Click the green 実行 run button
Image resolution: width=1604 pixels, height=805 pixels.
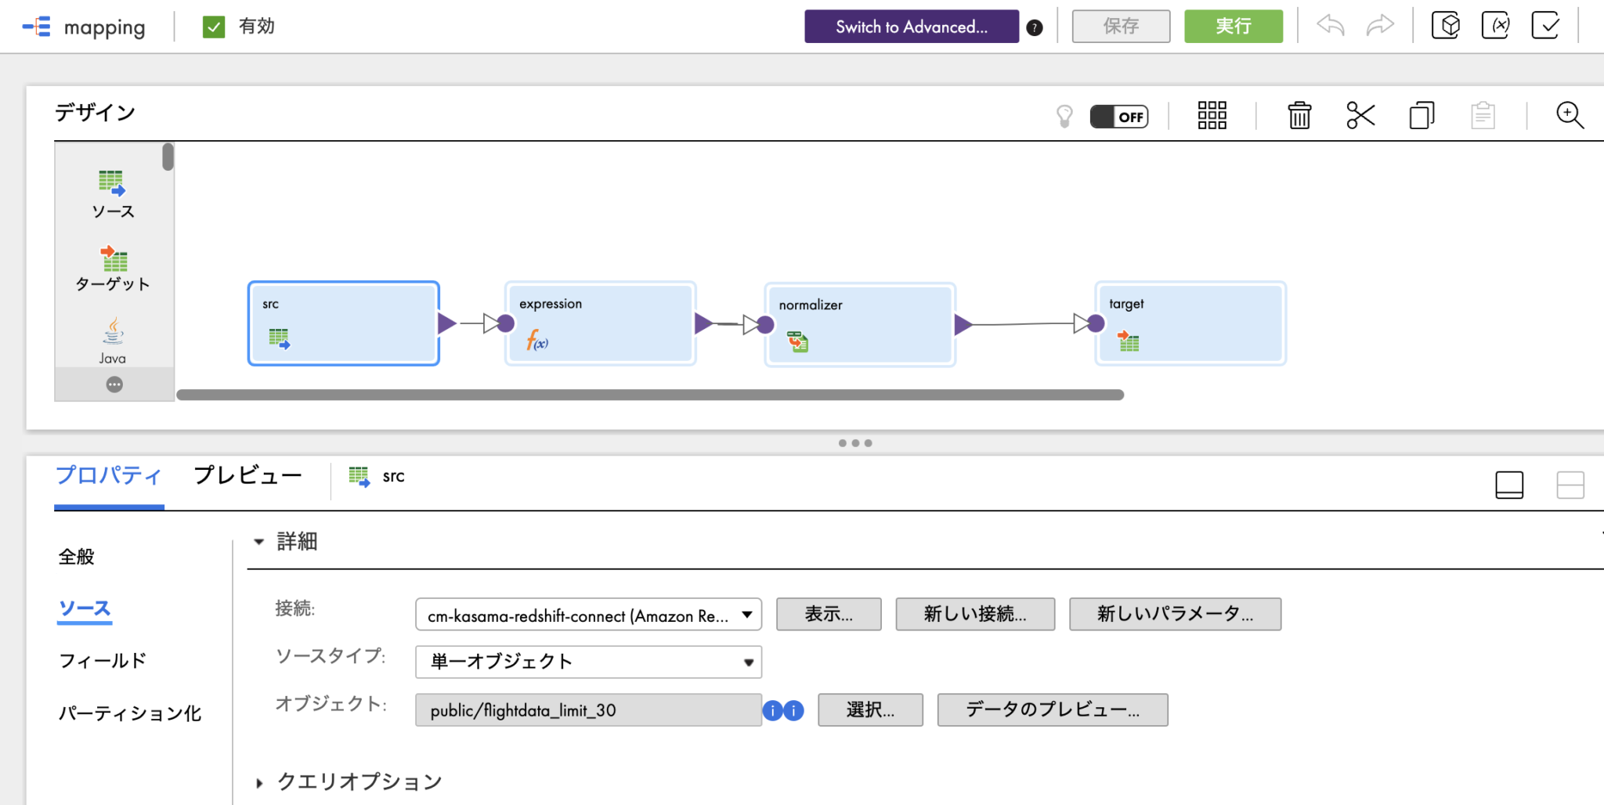tap(1233, 26)
